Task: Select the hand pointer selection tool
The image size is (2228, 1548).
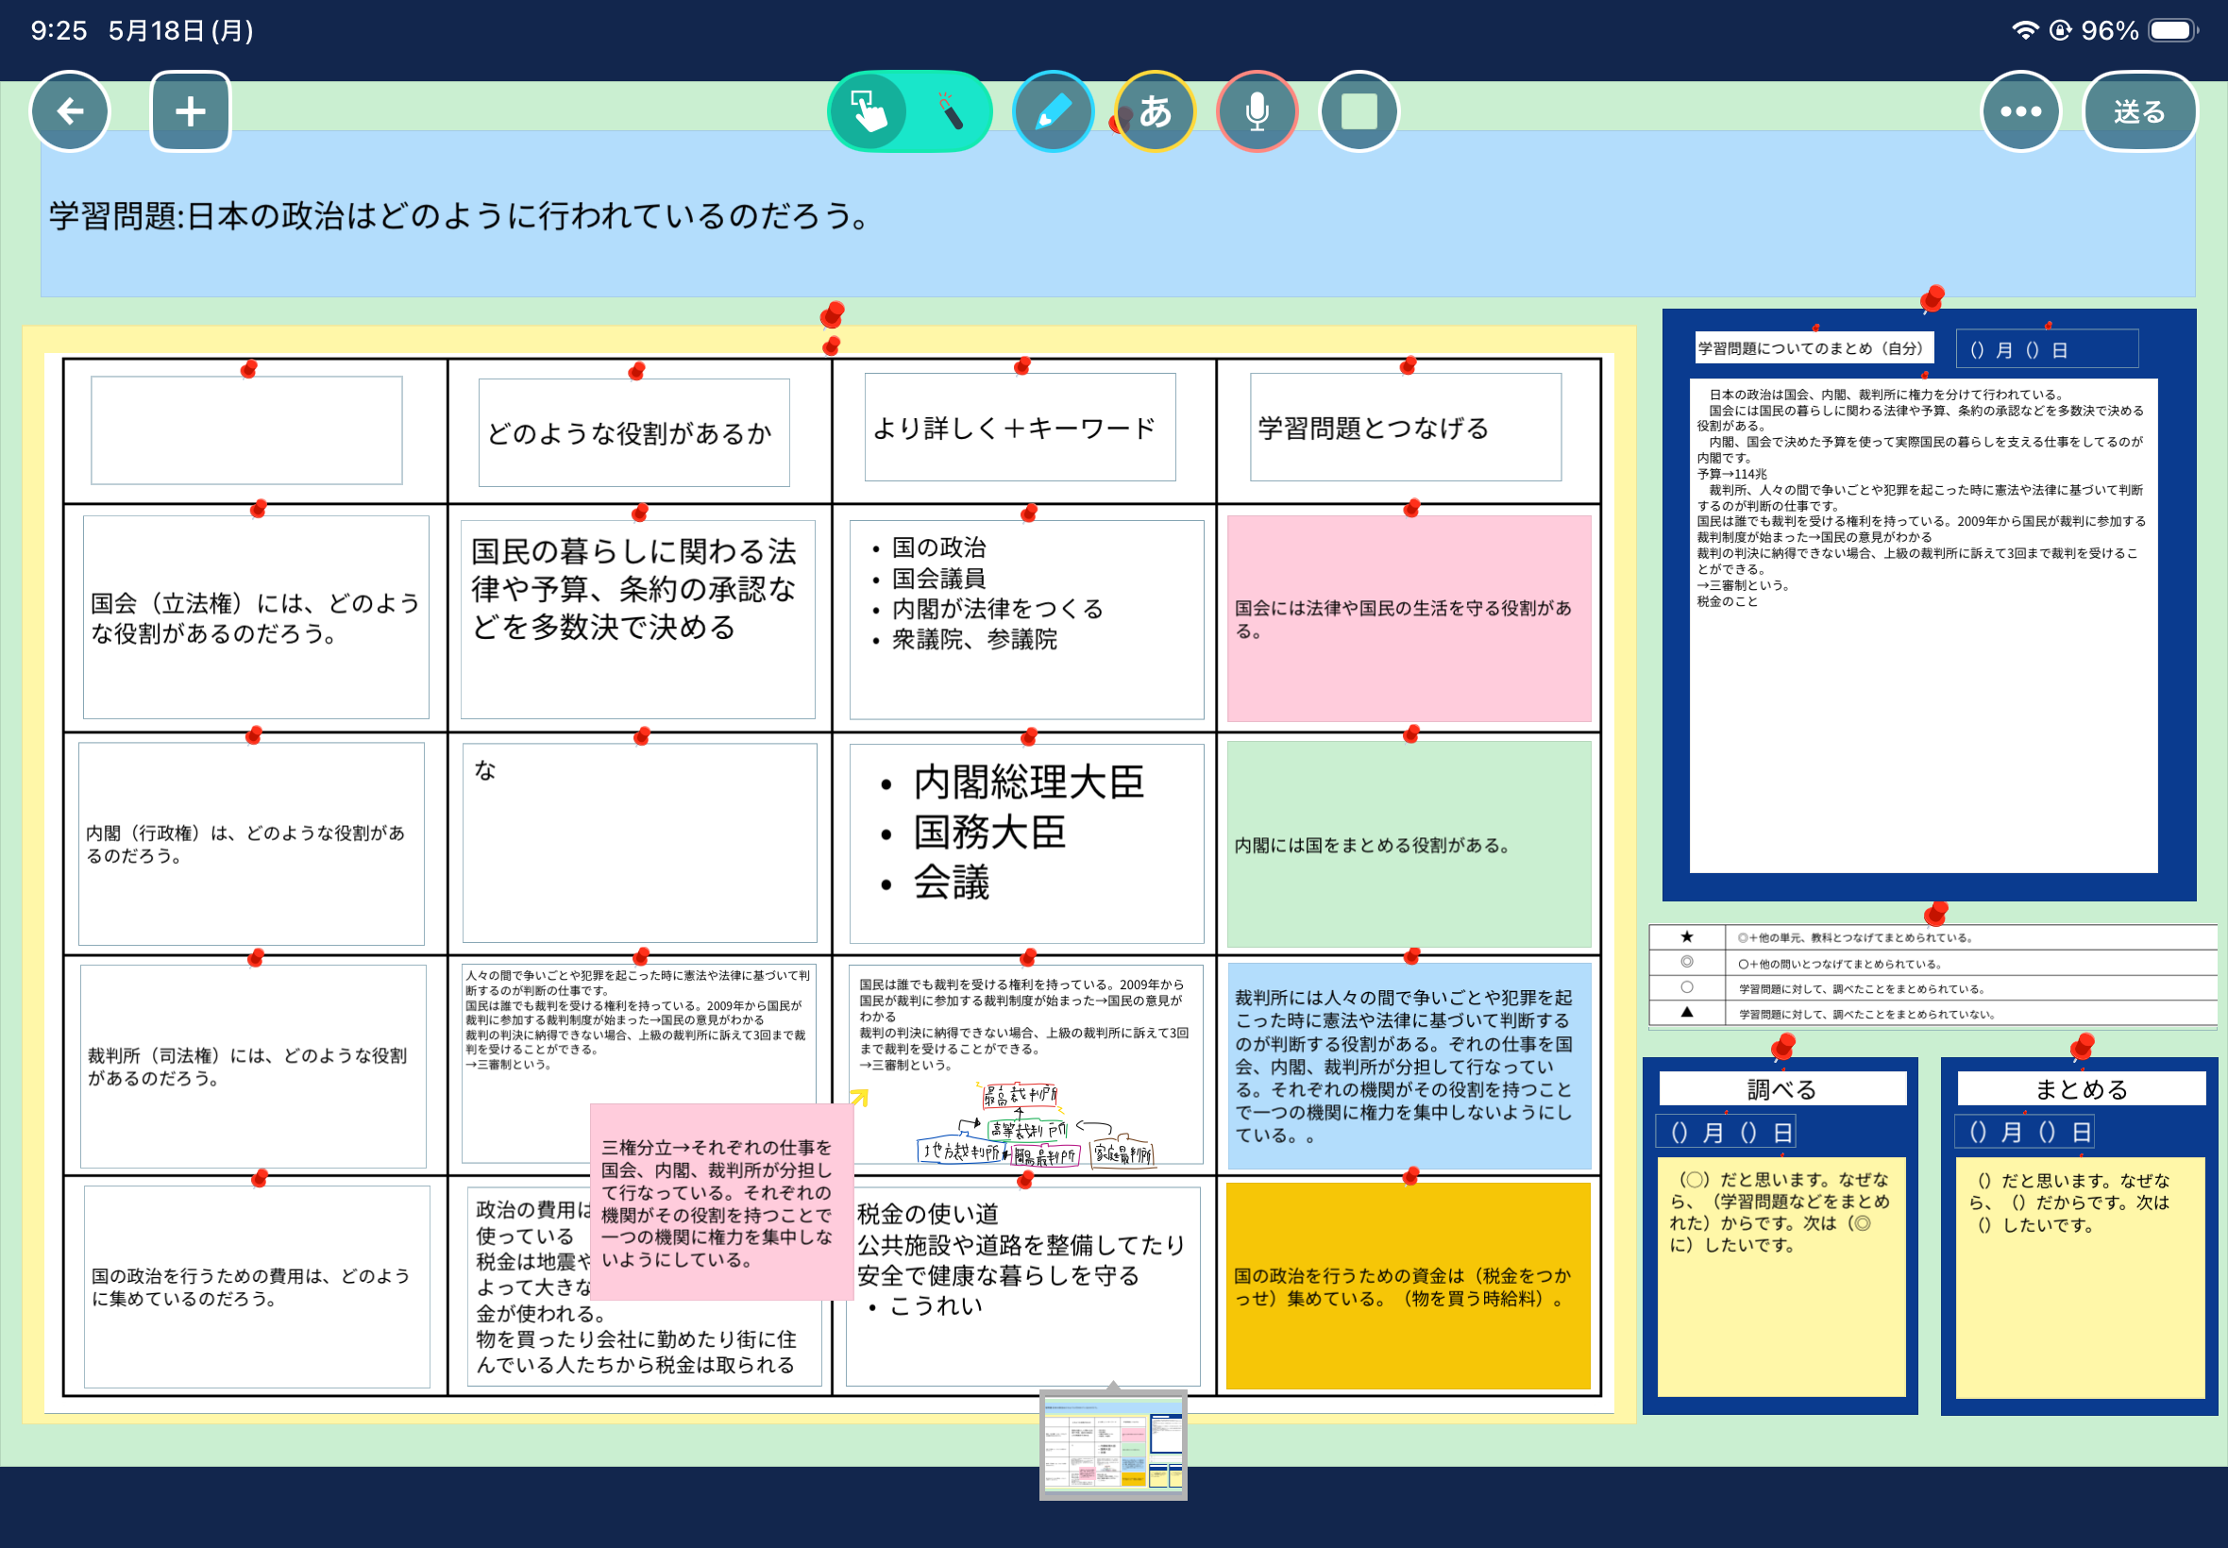Action: 868,111
